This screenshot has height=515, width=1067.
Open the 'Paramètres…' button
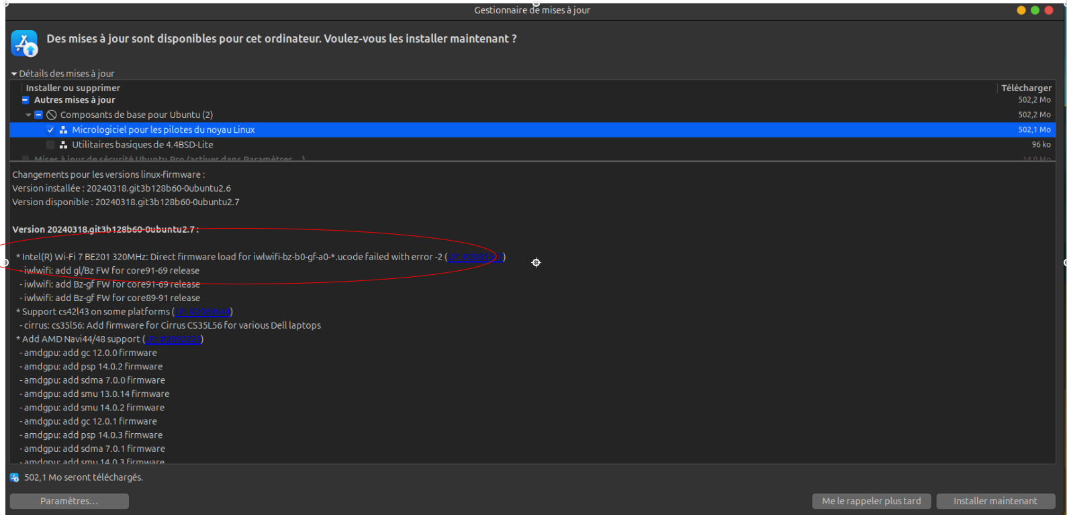click(69, 501)
